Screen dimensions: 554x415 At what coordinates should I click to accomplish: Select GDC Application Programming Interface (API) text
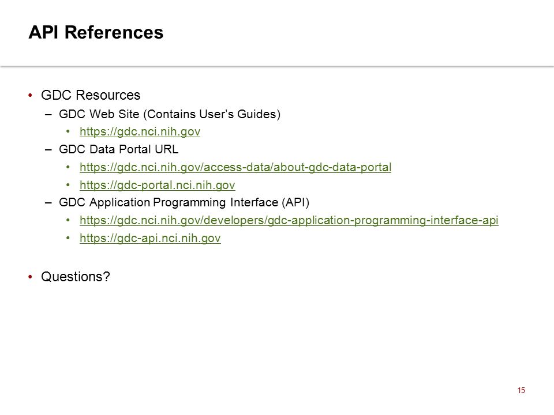point(184,202)
